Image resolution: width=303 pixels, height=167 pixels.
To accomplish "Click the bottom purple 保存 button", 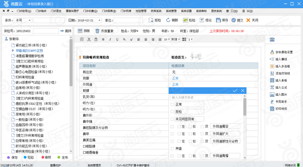I will pos(13,158).
